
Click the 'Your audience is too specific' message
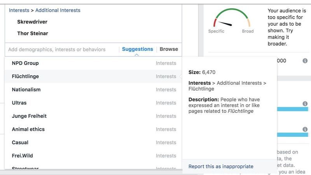pyautogui.click(x=287, y=27)
